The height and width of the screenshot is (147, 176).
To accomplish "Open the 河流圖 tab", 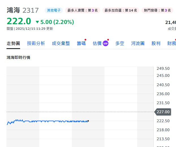I will point(138,43).
